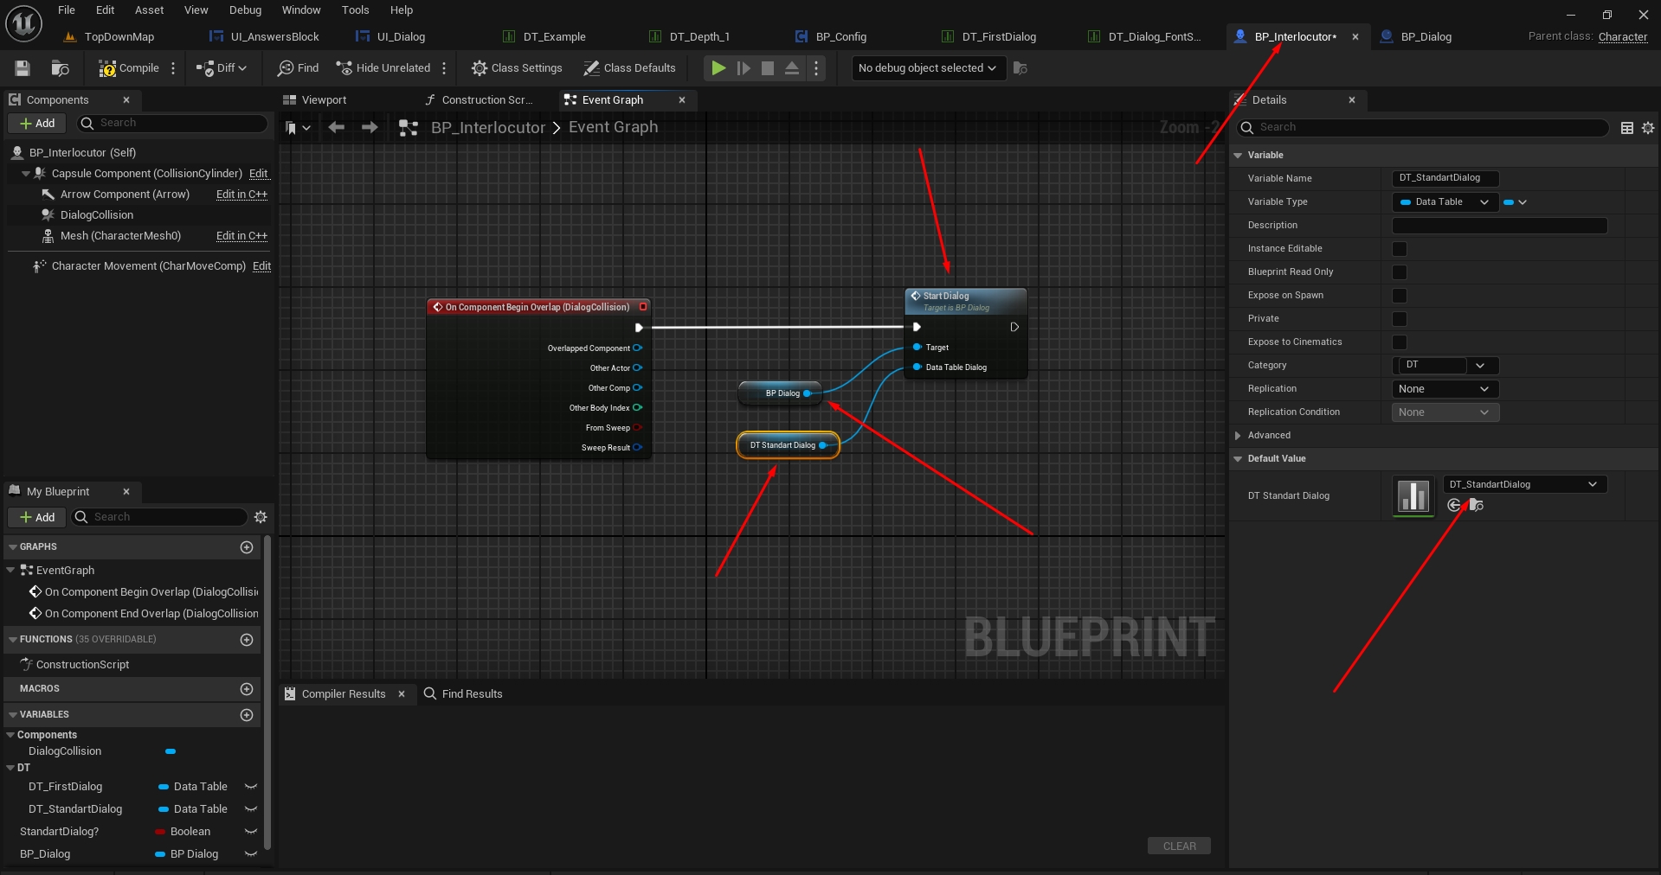This screenshot has height=875, width=1661.
Task: Open the Window menu
Action: (x=300, y=10)
